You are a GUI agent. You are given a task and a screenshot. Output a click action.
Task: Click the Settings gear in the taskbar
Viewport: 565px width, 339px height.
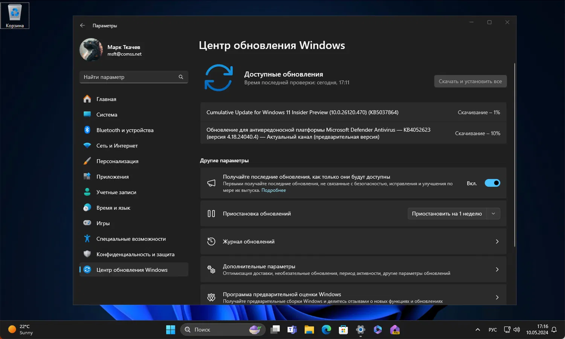360,330
